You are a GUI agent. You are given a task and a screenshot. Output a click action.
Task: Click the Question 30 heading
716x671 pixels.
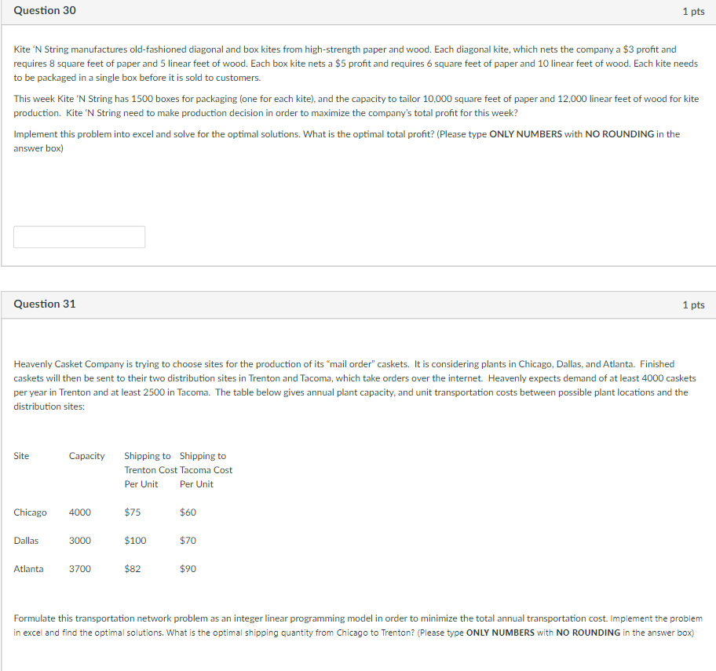pyautogui.click(x=45, y=10)
